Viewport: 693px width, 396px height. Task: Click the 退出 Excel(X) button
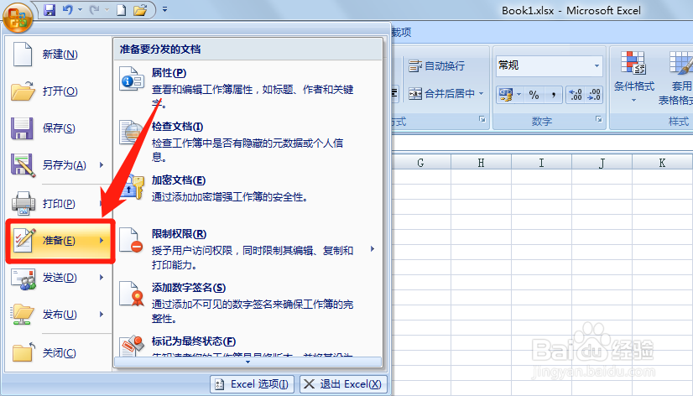tap(343, 384)
